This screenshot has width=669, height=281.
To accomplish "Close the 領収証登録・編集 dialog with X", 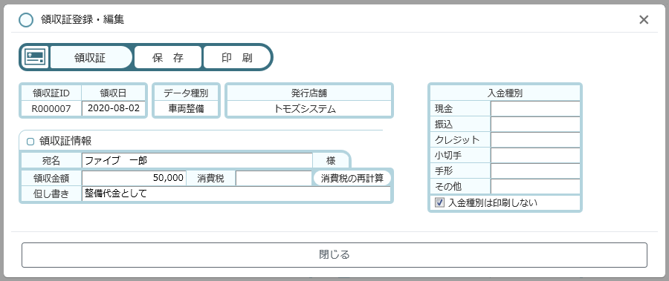I will [644, 19].
